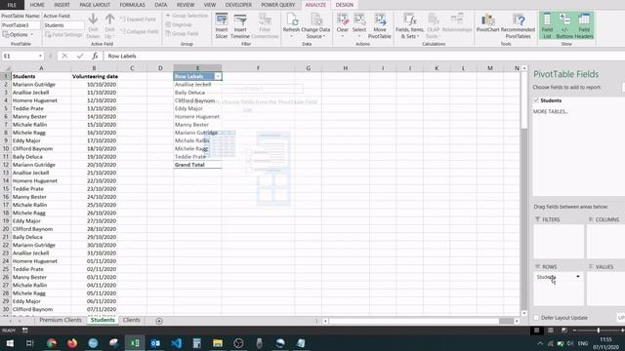The height and width of the screenshot is (351, 625).
Task: Open Calculator from taskbar
Action: point(197,343)
